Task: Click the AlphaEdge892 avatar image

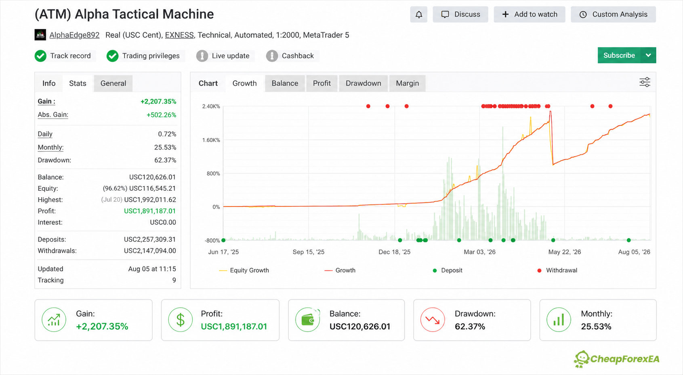Action: click(40, 35)
